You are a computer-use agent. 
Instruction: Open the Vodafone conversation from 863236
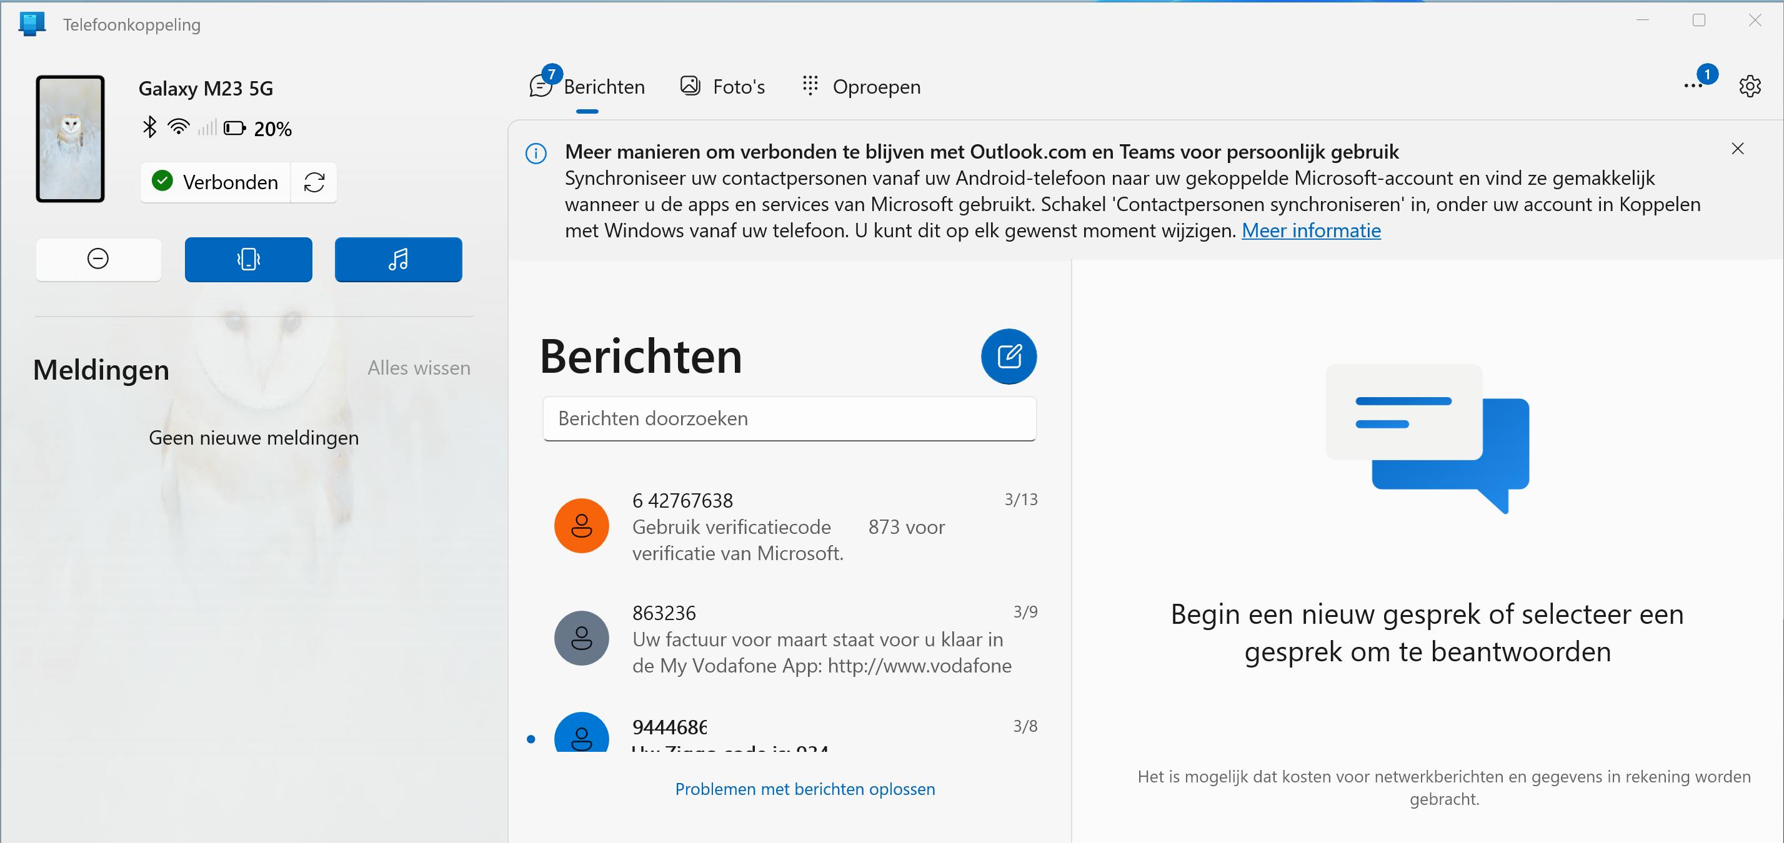click(797, 638)
